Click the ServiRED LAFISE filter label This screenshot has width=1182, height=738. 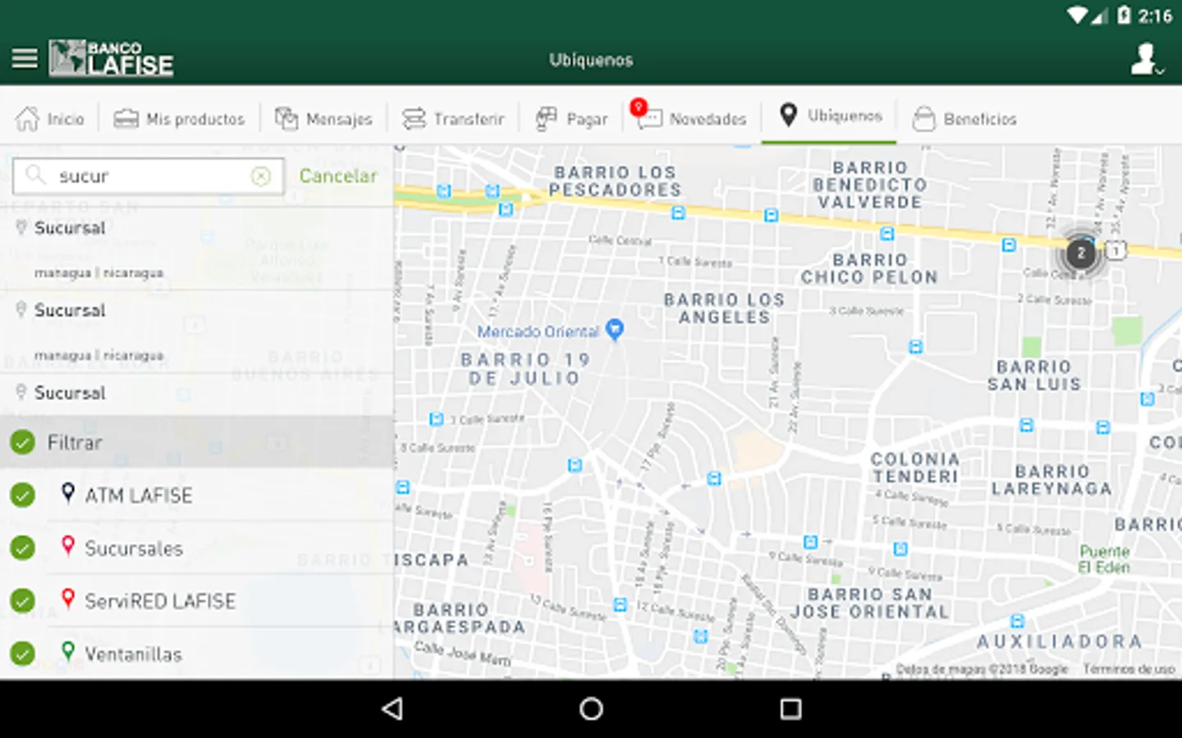tap(160, 601)
